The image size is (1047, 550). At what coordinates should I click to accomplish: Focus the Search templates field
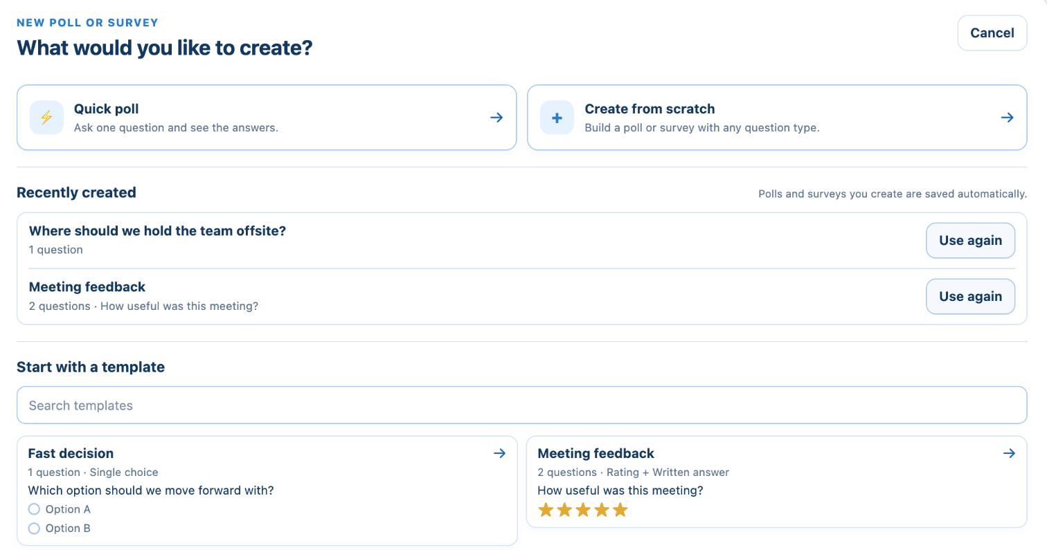click(522, 405)
